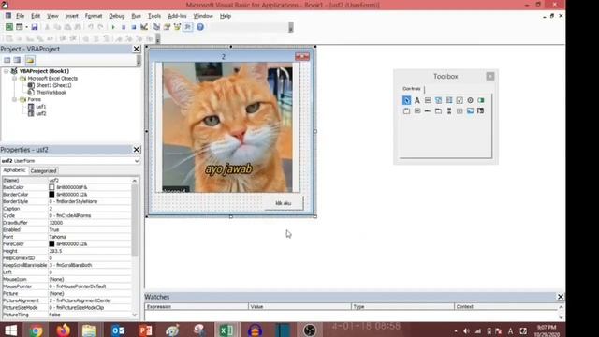Open Firefox from the taskbar
The height and width of the screenshot is (337, 599).
click(x=63, y=330)
